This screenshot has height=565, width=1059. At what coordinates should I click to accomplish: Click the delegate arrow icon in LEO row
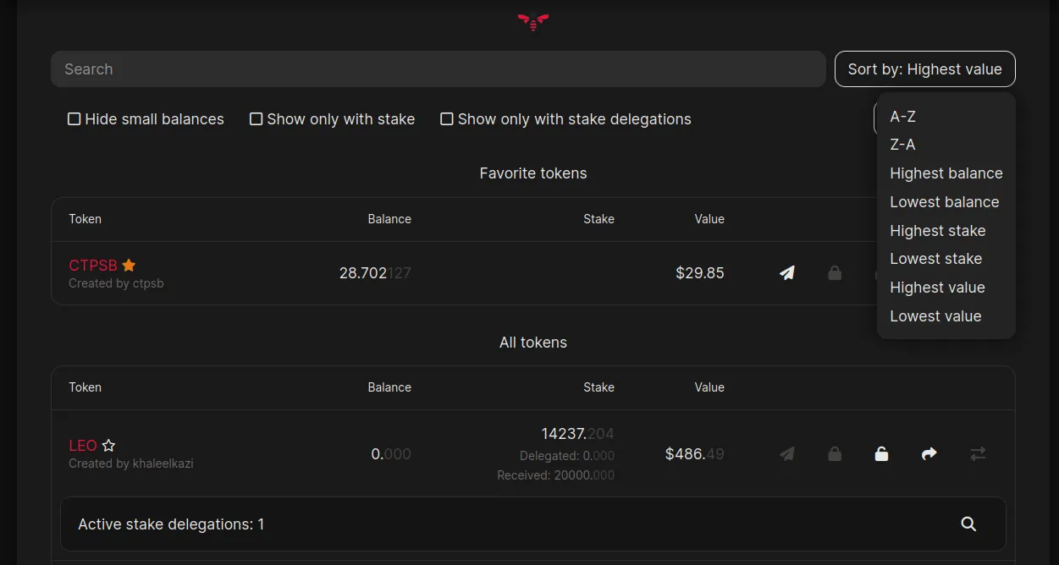[929, 453]
